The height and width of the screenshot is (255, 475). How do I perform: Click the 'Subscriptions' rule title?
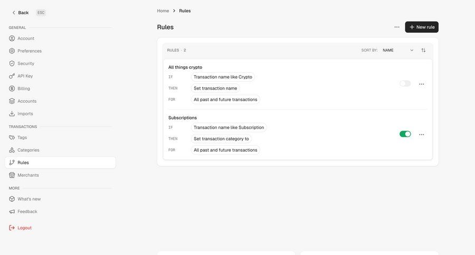point(183,117)
